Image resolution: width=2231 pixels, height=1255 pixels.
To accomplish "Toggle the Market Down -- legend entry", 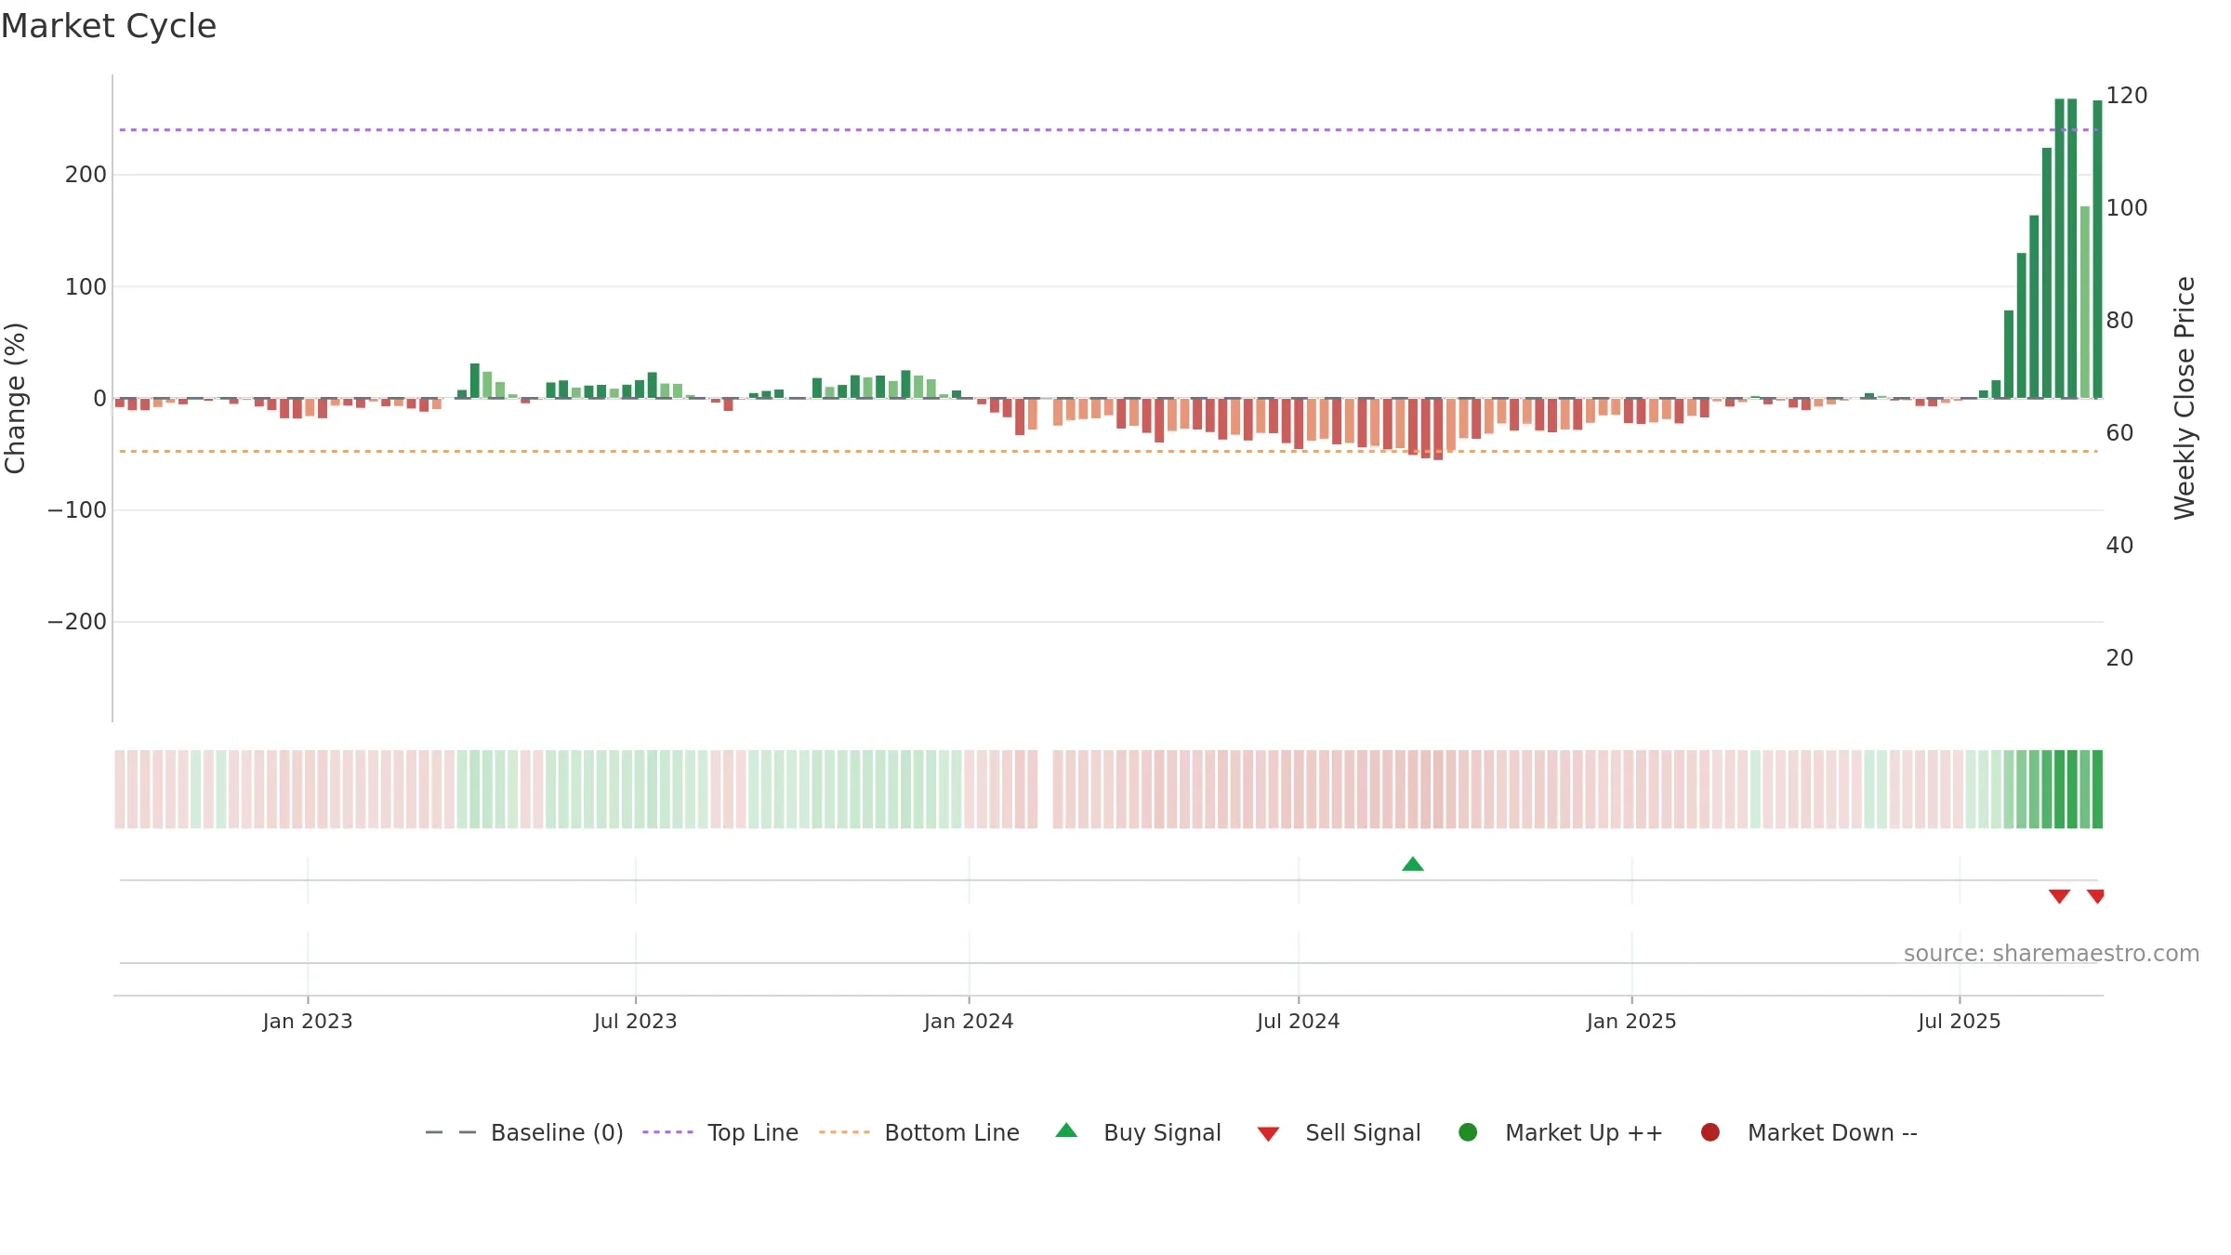I will [x=1809, y=1132].
